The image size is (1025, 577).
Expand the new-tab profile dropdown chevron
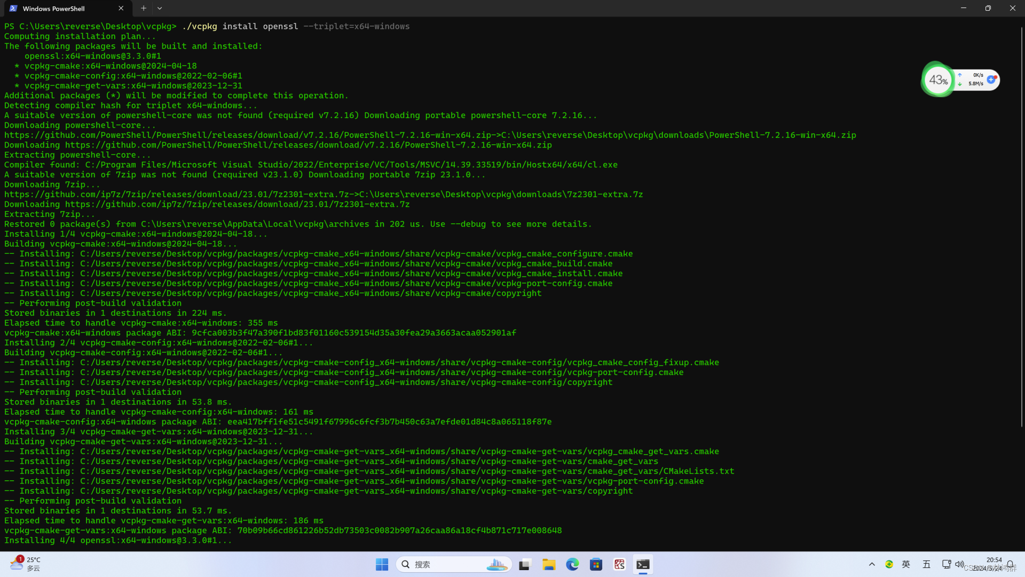point(160,9)
